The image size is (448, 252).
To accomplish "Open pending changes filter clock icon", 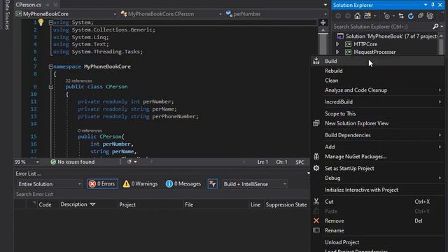I will click(x=386, y=16).
